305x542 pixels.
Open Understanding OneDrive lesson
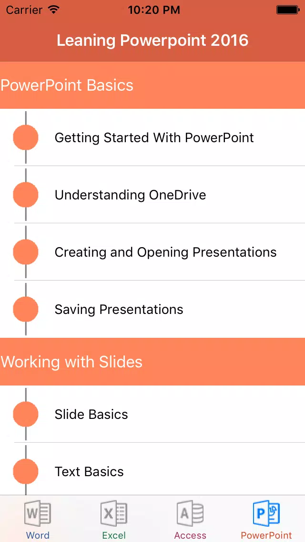(x=152, y=195)
